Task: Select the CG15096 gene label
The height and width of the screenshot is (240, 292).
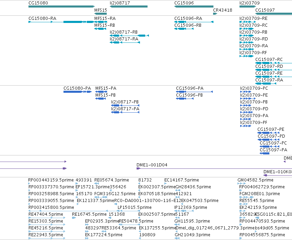Action: click(184, 3)
